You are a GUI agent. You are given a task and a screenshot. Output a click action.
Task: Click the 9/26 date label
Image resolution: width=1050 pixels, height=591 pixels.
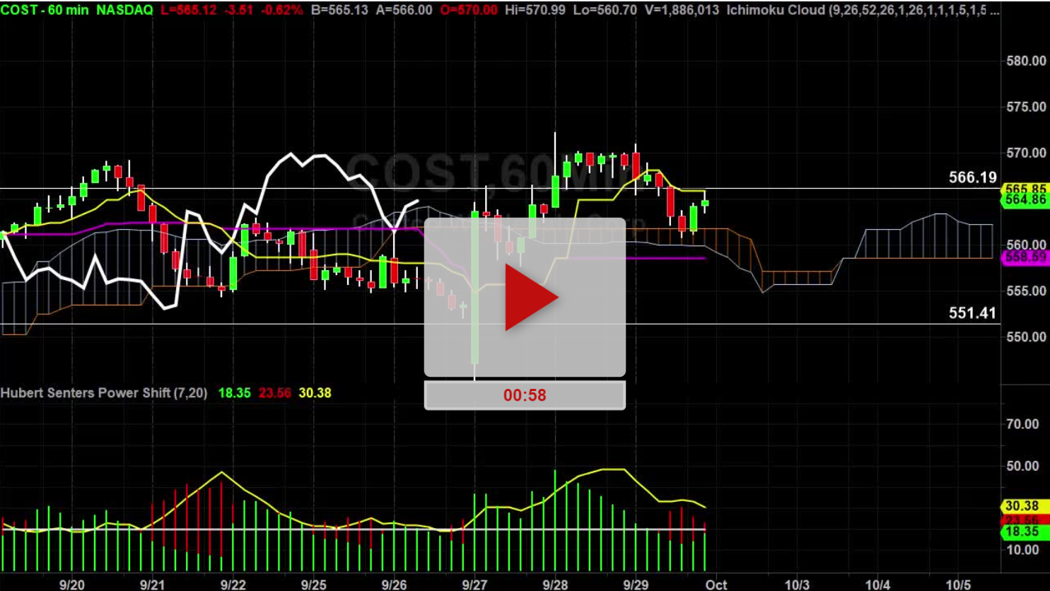[x=394, y=585]
